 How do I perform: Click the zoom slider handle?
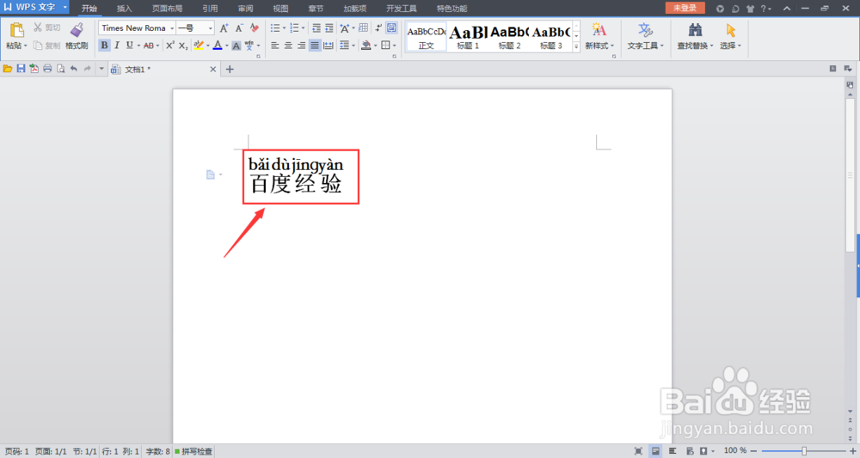click(804, 451)
